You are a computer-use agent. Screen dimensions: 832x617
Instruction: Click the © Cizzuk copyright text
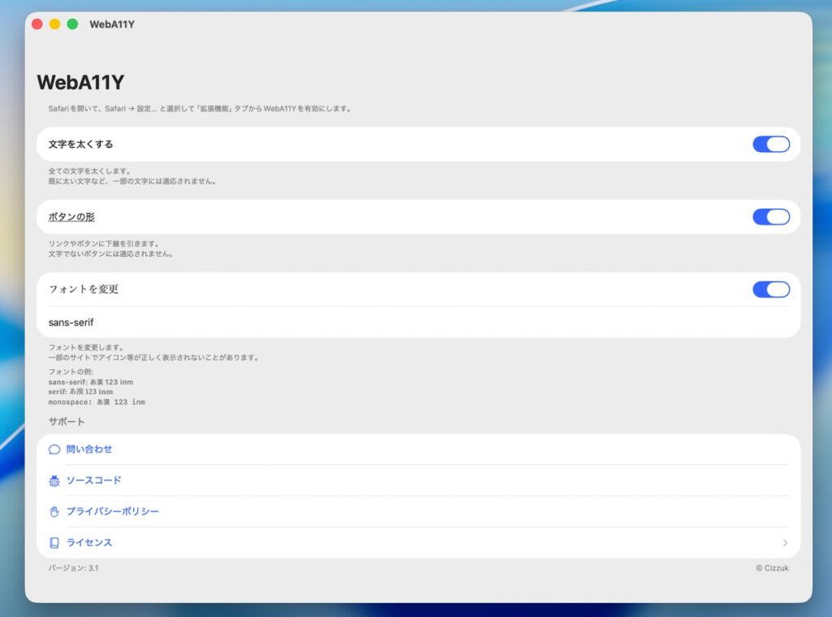coord(771,568)
